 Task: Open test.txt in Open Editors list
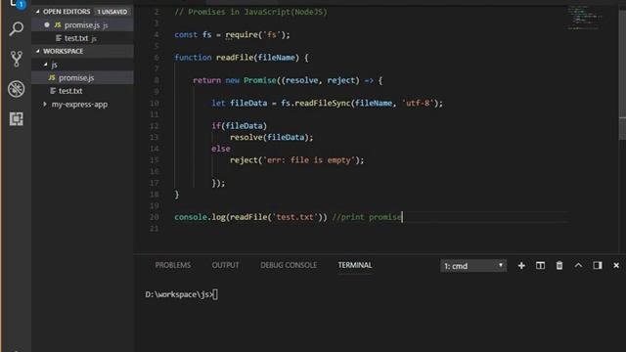click(x=82, y=38)
